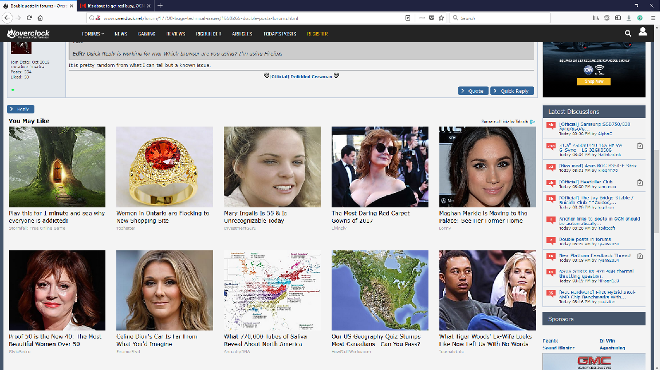This screenshot has width=661, height=370.
Task: Click the Firefox home button
Action: [41, 18]
